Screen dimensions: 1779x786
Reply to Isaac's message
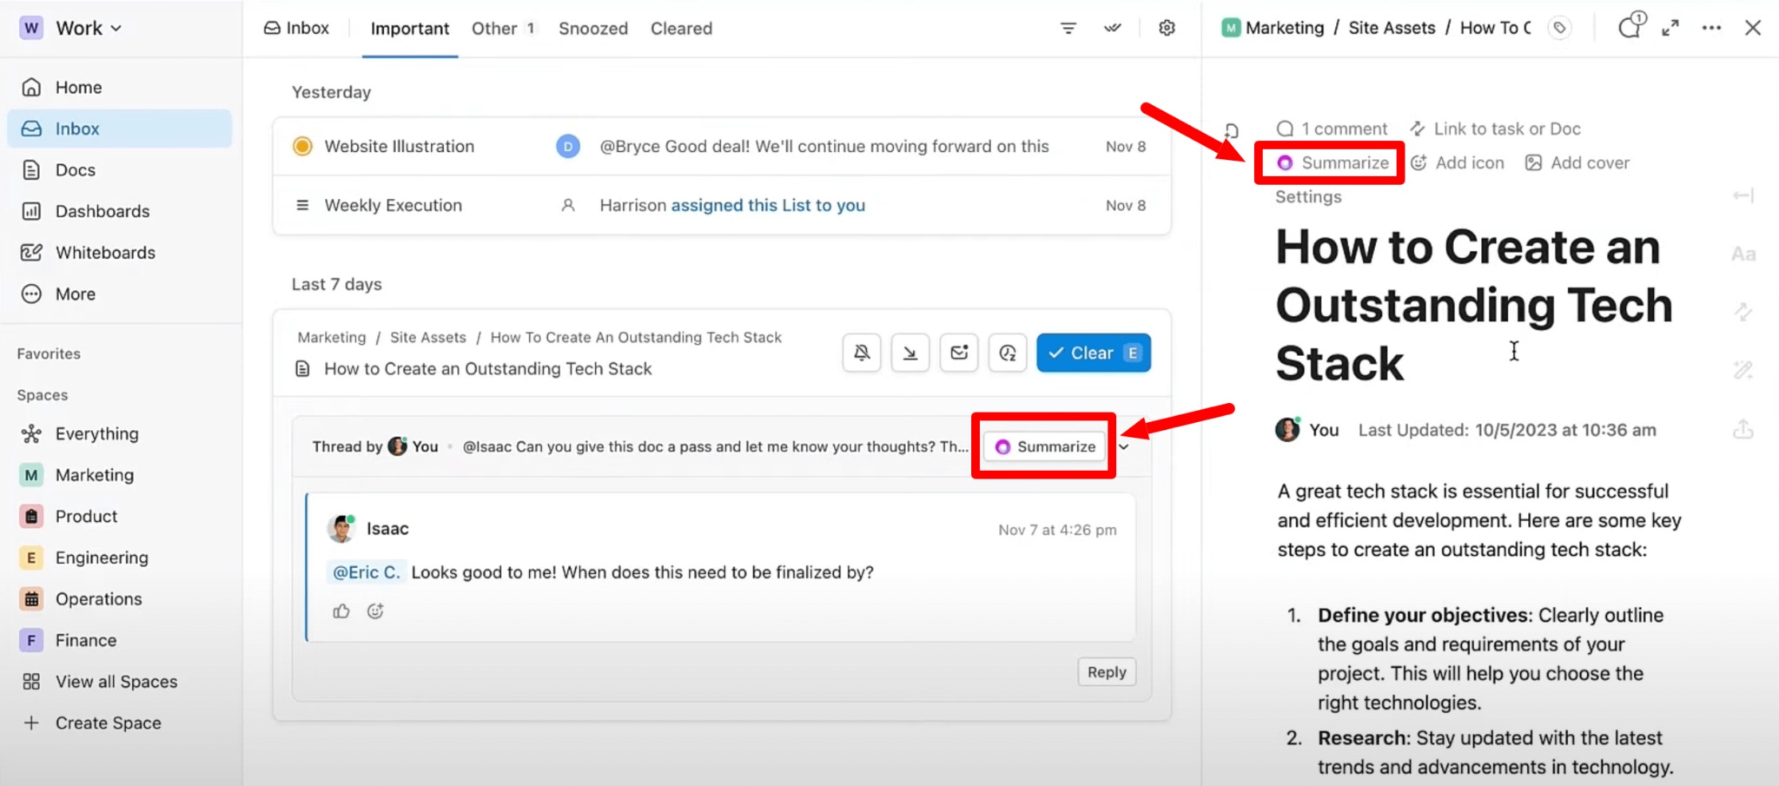click(x=1106, y=671)
